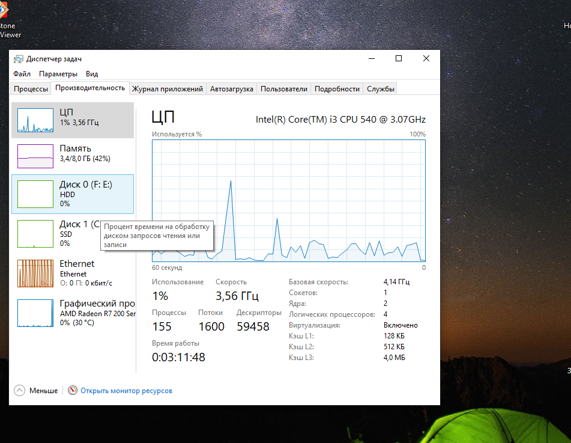Open the Параметры menu
Screen dimensions: 571x443
(x=58, y=74)
